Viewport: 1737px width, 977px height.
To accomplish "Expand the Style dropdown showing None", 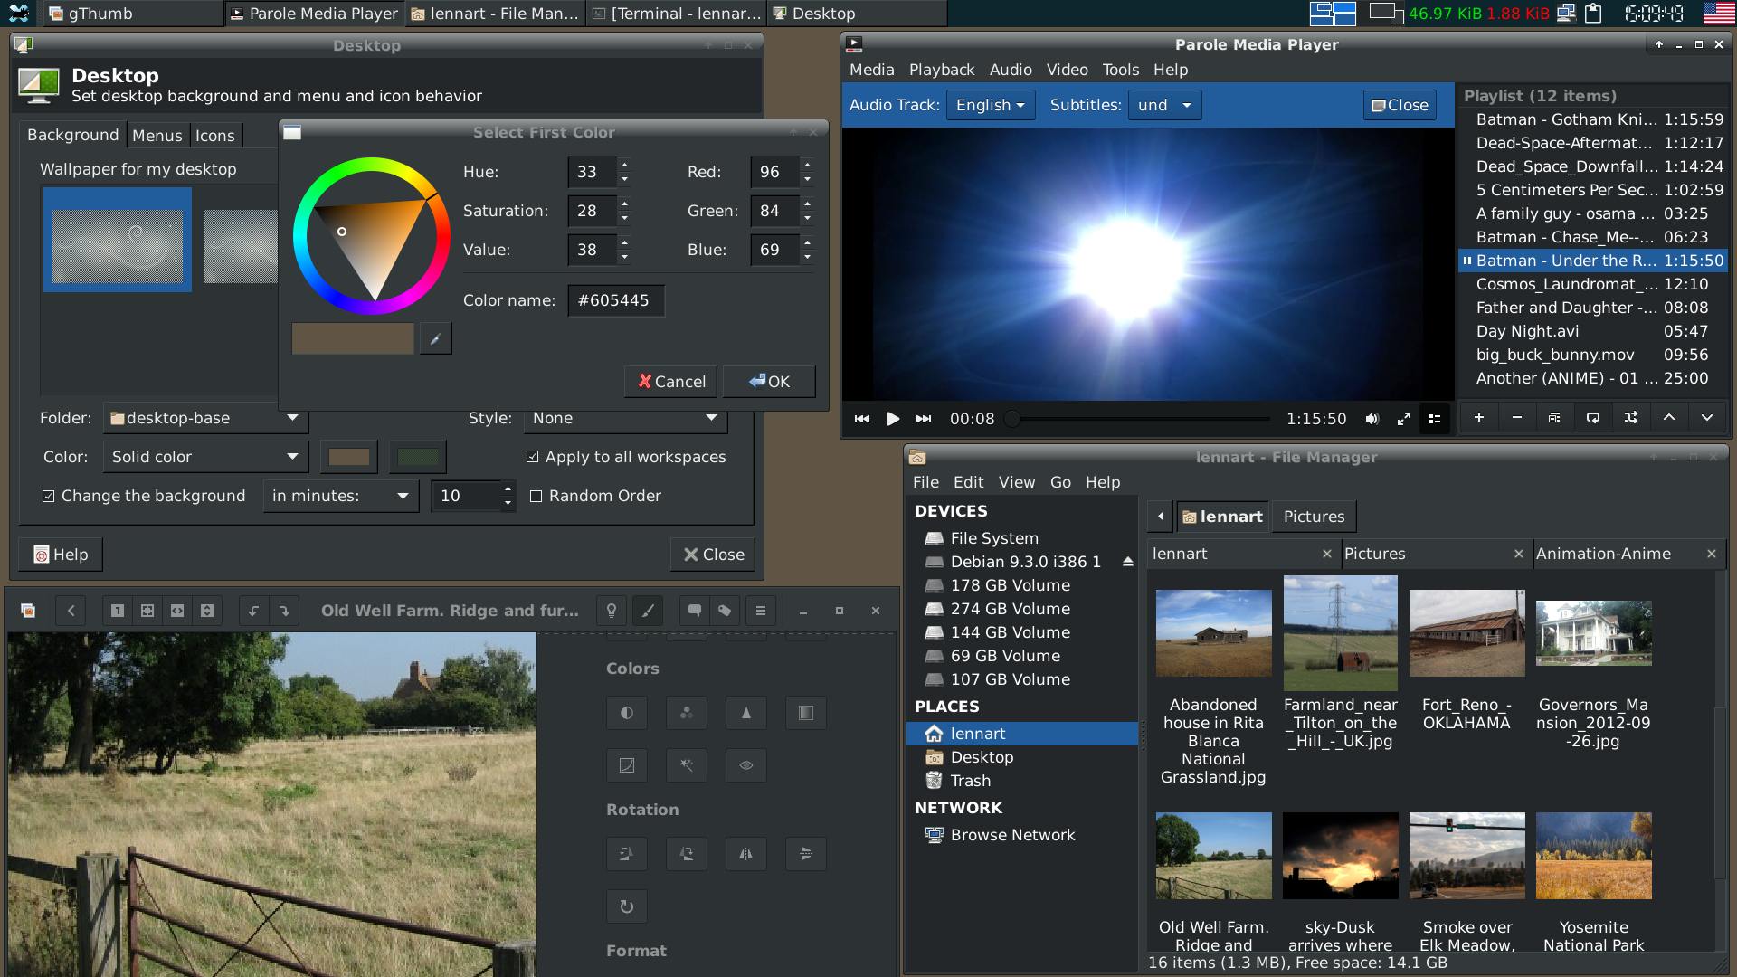I will (x=624, y=418).
